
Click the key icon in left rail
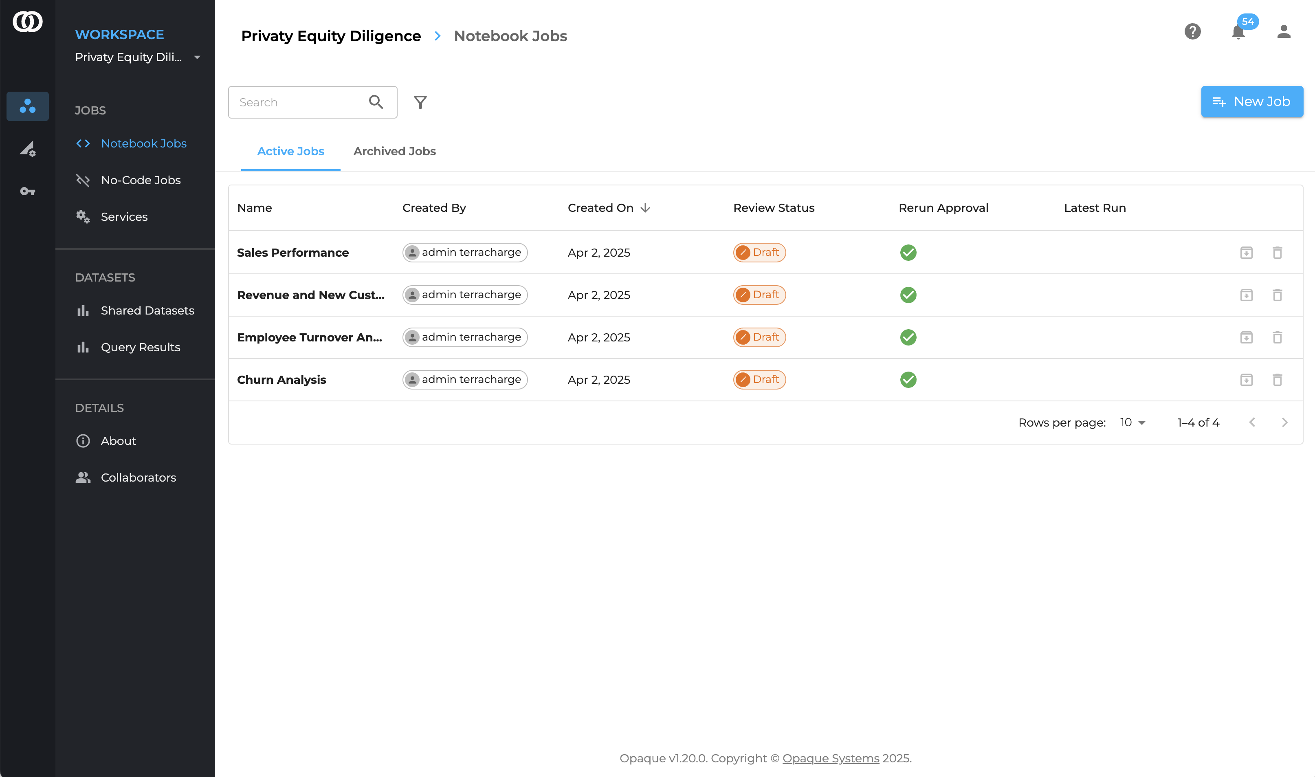27,191
